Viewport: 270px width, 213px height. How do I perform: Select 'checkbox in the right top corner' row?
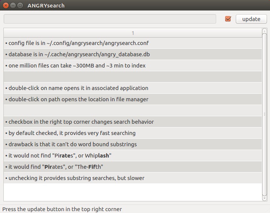(133, 122)
